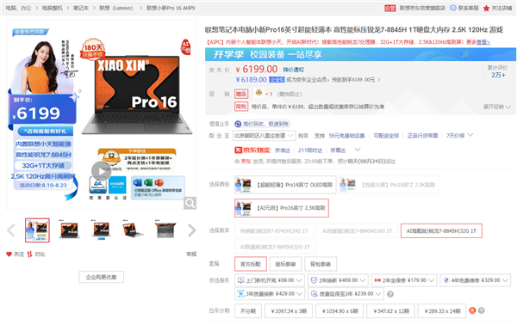This screenshot has width=517, height=325.
Task: Click the heart 关注 favorite icon
Action: tap(9, 254)
